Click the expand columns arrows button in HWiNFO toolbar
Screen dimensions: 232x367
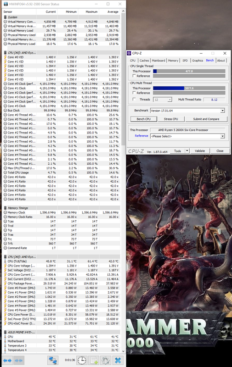7,361
